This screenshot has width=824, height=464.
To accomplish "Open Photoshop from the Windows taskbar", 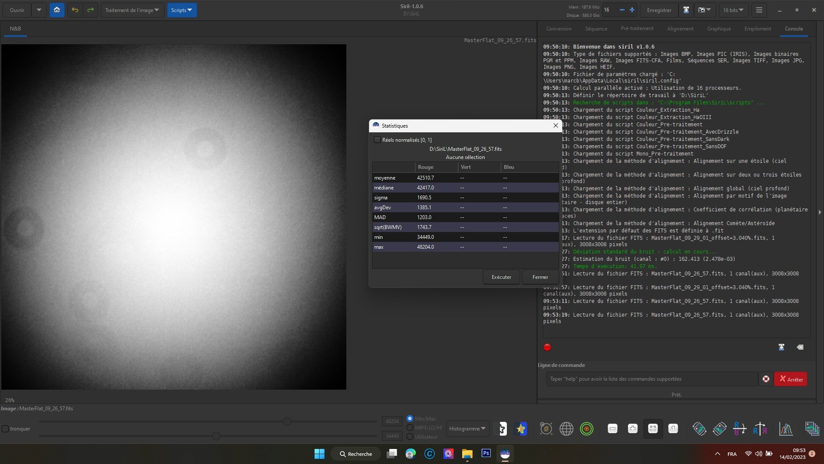I will pyautogui.click(x=486, y=454).
